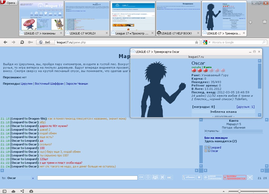Click Oscar's first red pokeball slot
The width and height of the screenshot is (269, 194).
coord(194,70)
